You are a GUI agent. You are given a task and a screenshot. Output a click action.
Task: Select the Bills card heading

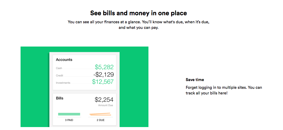(x=60, y=98)
